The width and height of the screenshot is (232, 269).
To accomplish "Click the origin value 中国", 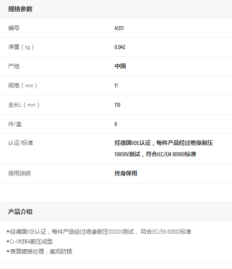I will (x=120, y=66).
